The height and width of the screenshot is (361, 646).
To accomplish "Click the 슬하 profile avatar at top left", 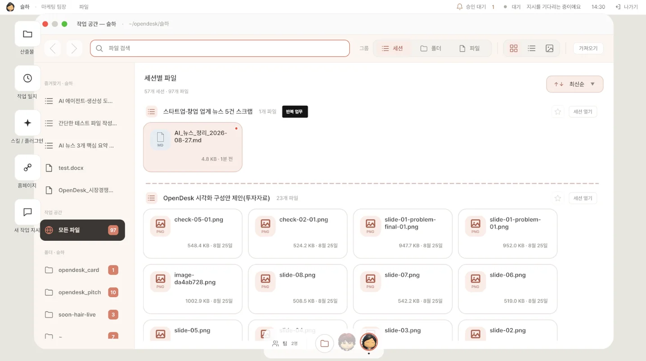I will point(10,7).
